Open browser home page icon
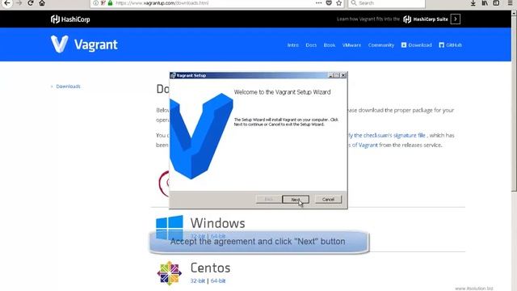 (42, 3)
